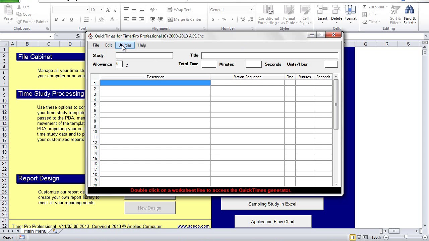Click the Title input field
The width and height of the screenshot is (429, 241).
[x=270, y=56]
